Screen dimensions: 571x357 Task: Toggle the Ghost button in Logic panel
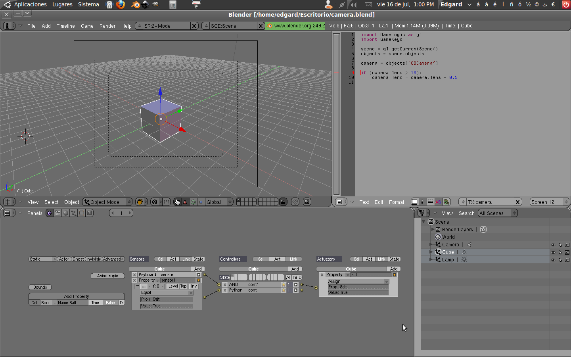coord(78,259)
